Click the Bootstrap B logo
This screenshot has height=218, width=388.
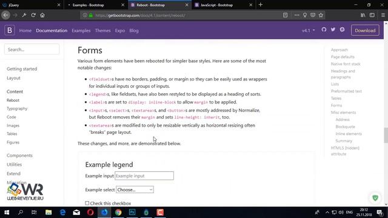coord(10,30)
